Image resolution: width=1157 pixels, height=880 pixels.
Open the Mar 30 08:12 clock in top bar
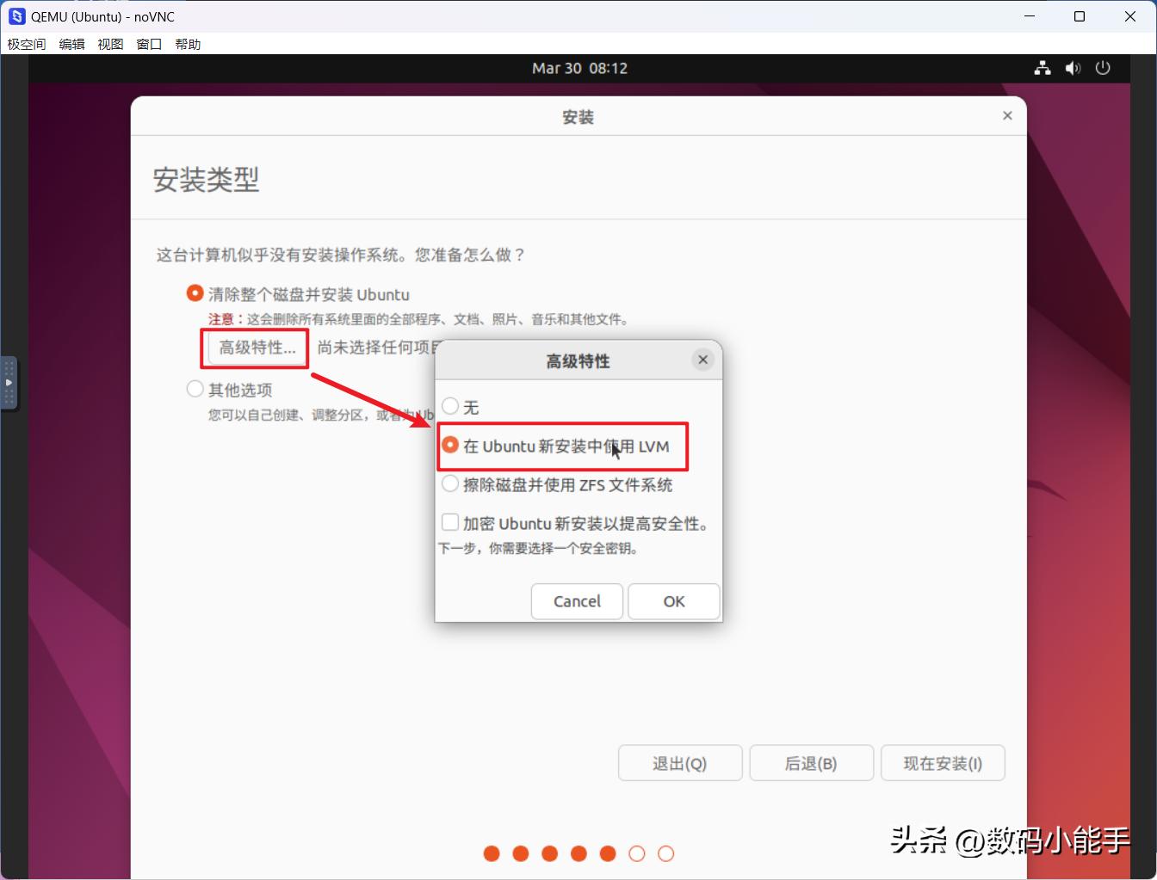(x=579, y=68)
